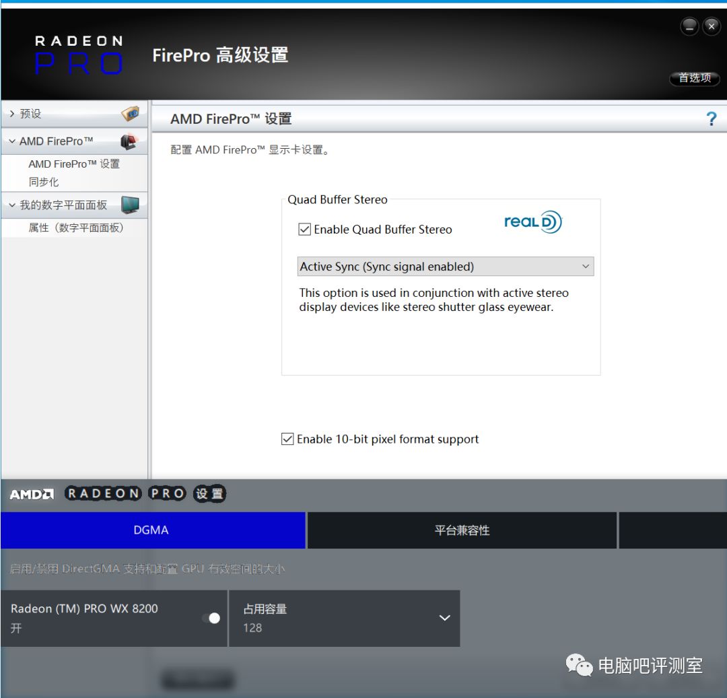Viewport: 727px width, 698px height.
Task: Uncheck Enable 10-bit pixel format support
Action: tap(287, 439)
